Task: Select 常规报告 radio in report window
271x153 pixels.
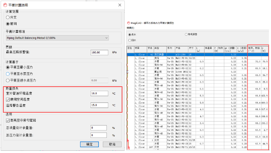Action: 186,34
